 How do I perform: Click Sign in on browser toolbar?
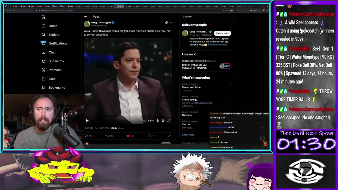pos(253,11)
